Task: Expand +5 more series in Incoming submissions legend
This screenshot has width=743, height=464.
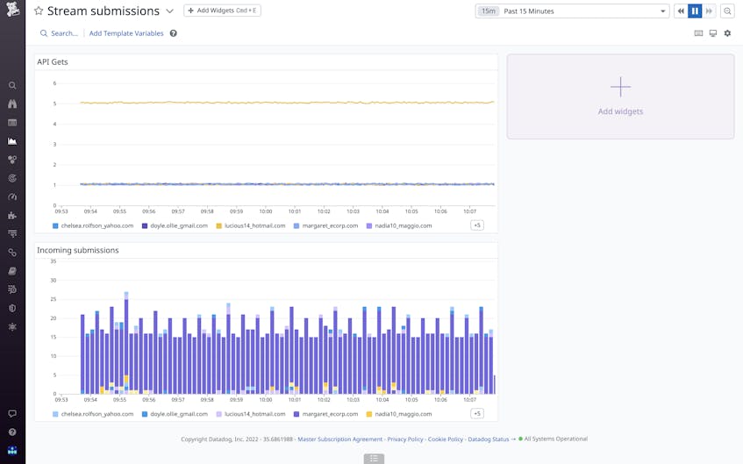Action: (477, 414)
